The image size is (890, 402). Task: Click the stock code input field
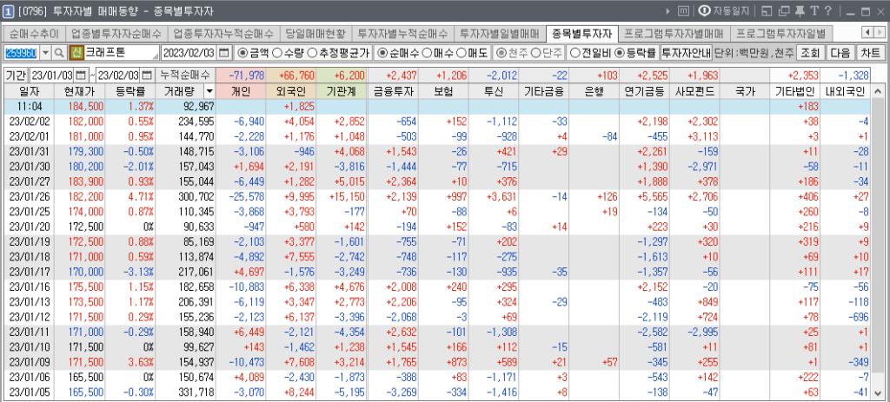(21, 53)
